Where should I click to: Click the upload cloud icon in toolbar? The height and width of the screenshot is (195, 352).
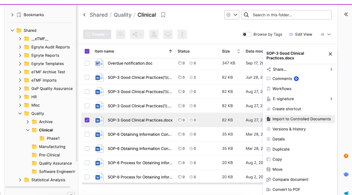[120, 35]
